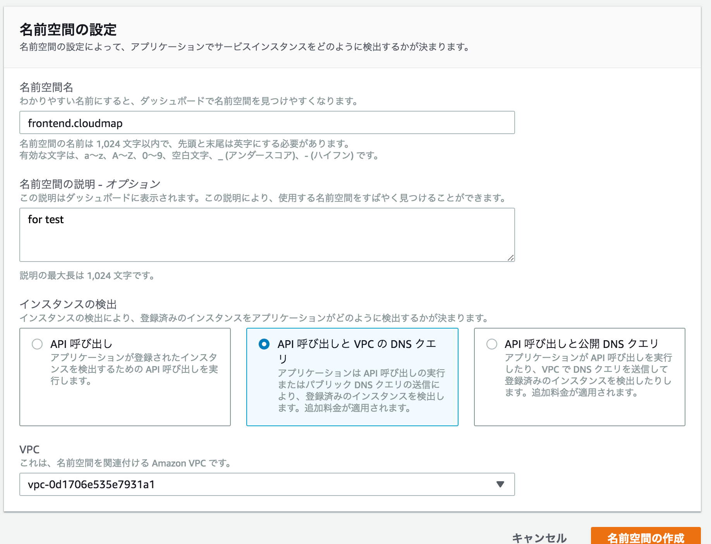
Task: Click the hint 名前空間の名前は 1,024 文字以内
Action: coord(185,144)
